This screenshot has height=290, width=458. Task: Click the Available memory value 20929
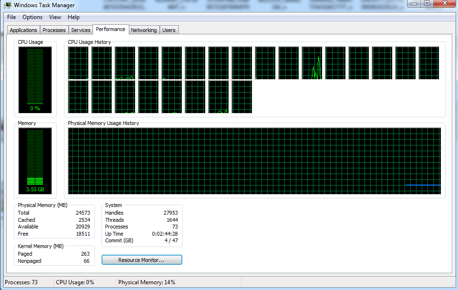(83, 227)
